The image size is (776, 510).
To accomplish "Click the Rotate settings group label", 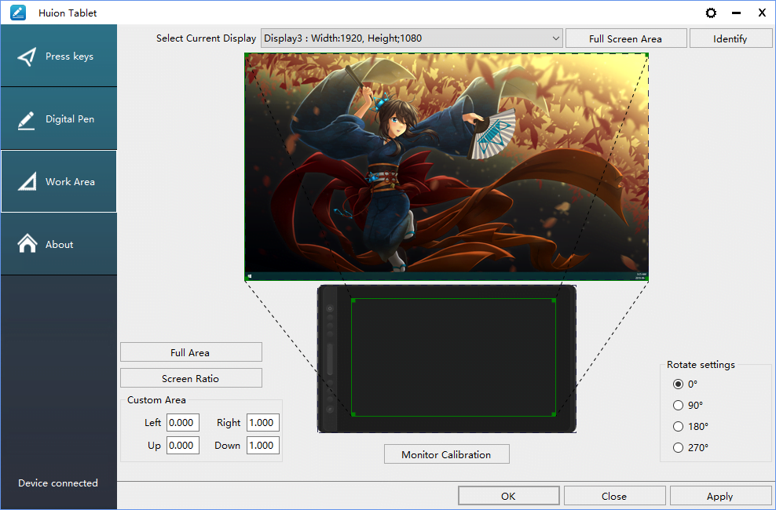I will pos(701,365).
